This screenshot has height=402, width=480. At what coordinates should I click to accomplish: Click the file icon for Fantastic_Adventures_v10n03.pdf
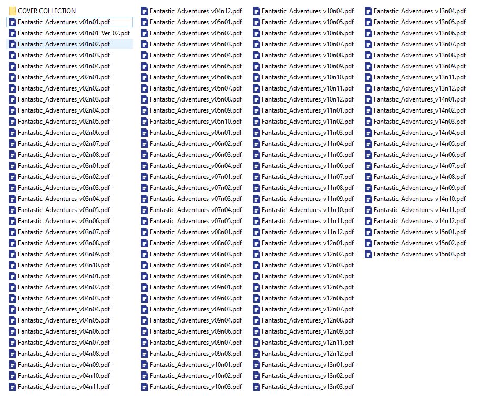click(x=145, y=387)
